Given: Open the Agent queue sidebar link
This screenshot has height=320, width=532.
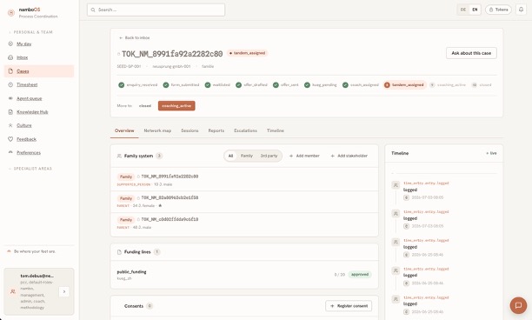Looking at the screenshot, I should pyautogui.click(x=30, y=98).
